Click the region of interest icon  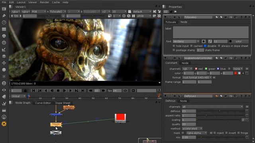124,16
